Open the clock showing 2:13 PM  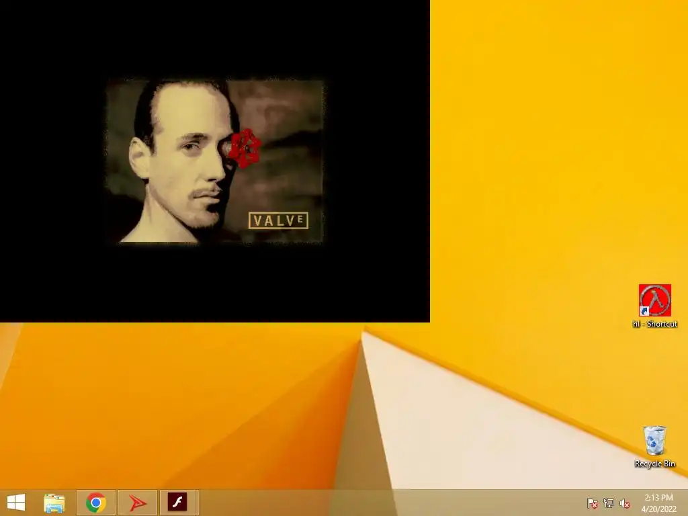pyautogui.click(x=658, y=503)
